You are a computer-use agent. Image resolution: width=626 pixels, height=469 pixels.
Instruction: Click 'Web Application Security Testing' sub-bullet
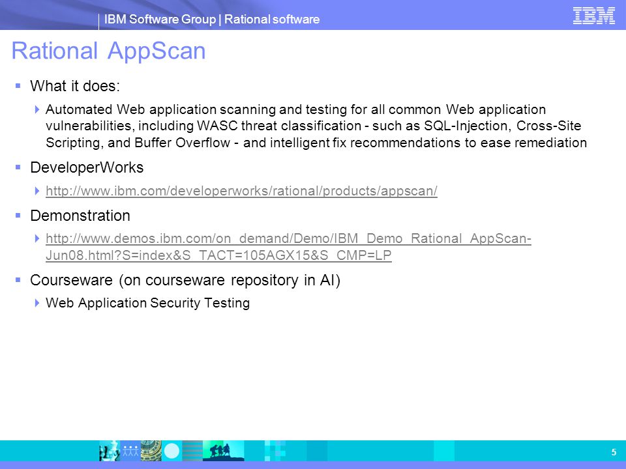click(x=148, y=303)
